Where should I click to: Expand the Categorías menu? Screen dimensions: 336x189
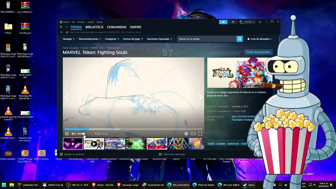[x=112, y=39]
